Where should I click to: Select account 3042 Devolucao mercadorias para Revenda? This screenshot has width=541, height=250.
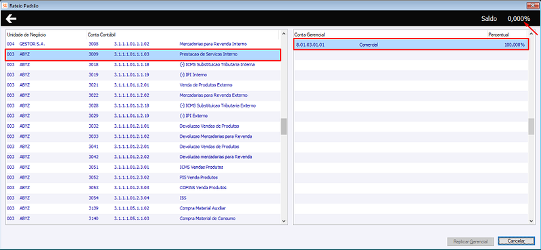coord(143,157)
